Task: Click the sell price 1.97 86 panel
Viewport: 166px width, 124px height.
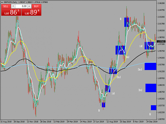Action: pos(11,12)
